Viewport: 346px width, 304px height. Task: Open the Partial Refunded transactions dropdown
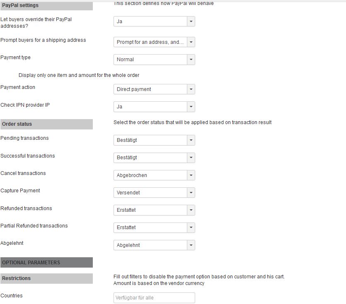[x=154, y=227]
